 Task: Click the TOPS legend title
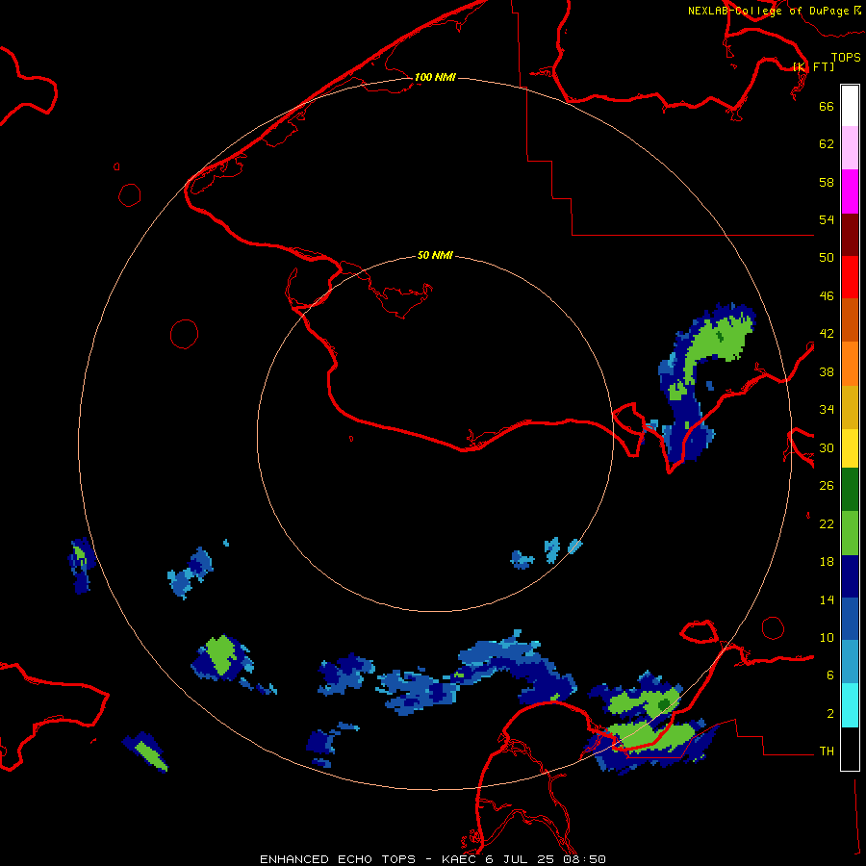[x=846, y=57]
